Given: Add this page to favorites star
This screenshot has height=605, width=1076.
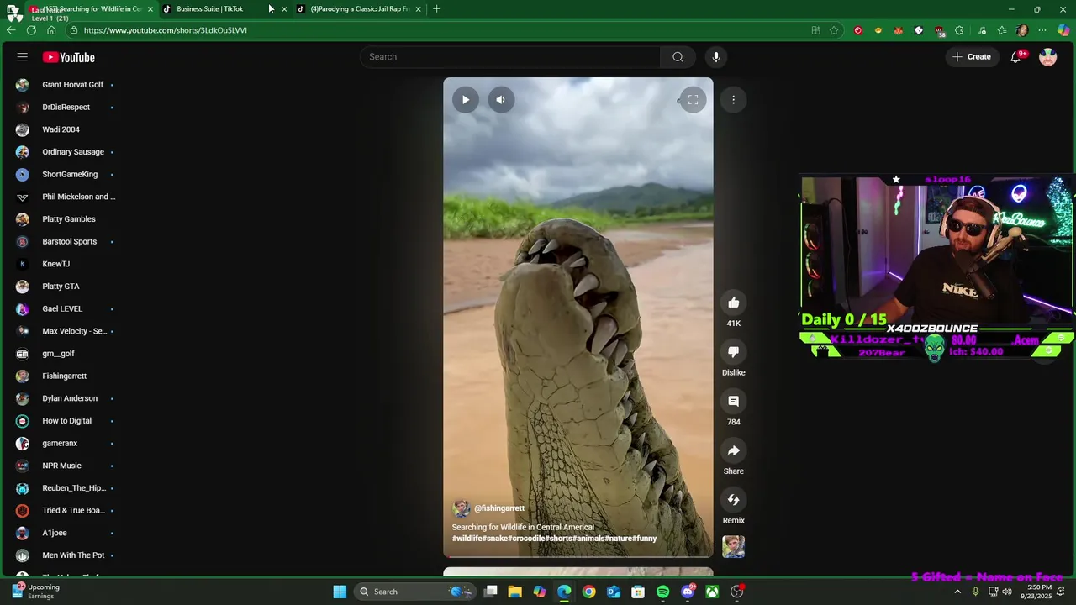Looking at the screenshot, I should pyautogui.click(x=834, y=30).
